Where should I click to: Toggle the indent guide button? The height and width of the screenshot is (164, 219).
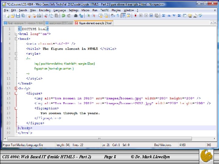123,16
